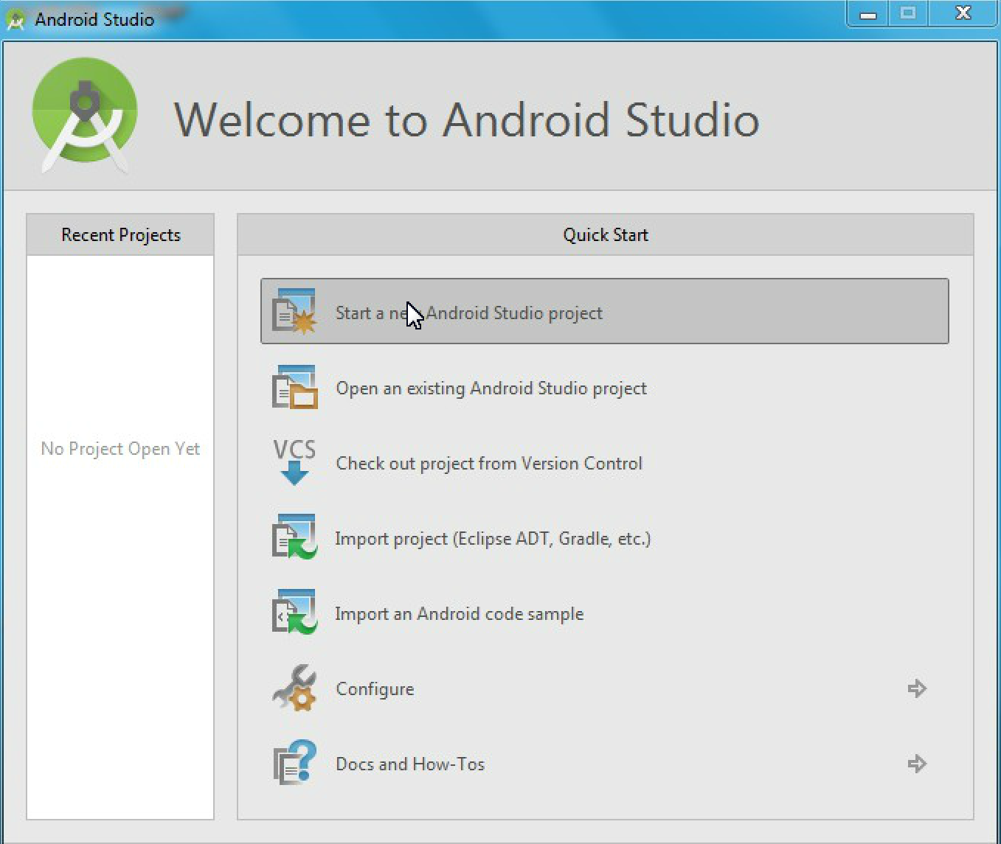This screenshot has width=1001, height=844.
Task: Click the VCS blue download arrow icon
Action: pos(294,462)
